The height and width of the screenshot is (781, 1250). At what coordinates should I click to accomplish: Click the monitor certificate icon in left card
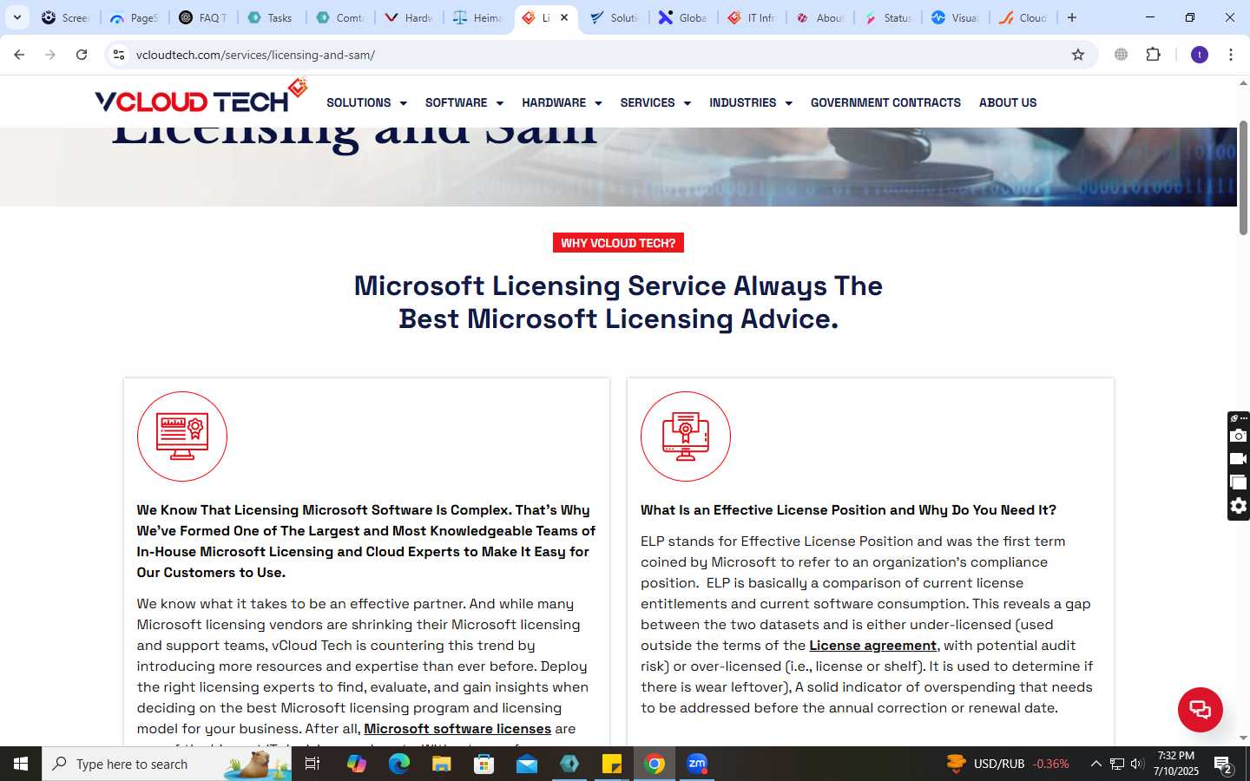(182, 436)
